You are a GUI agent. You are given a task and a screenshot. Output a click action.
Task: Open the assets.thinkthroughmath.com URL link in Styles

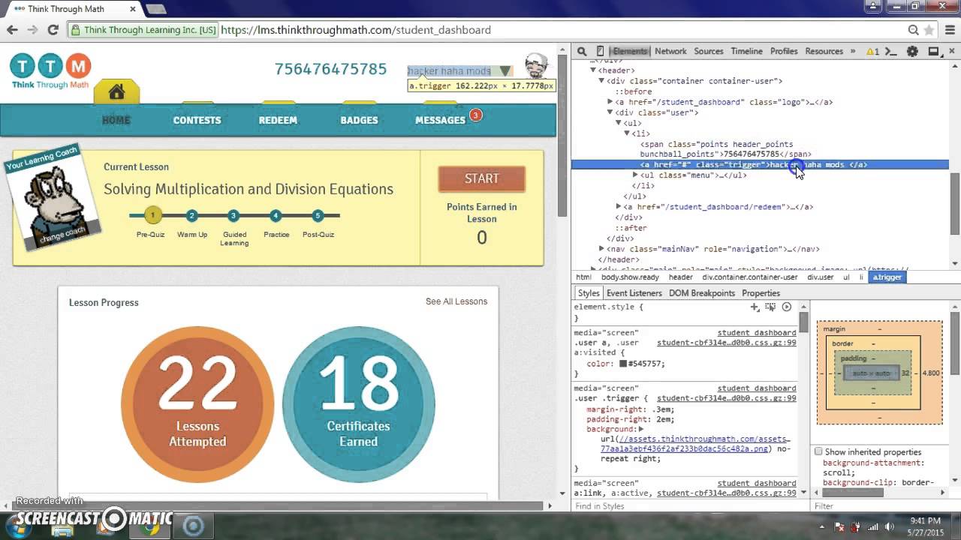coord(695,444)
